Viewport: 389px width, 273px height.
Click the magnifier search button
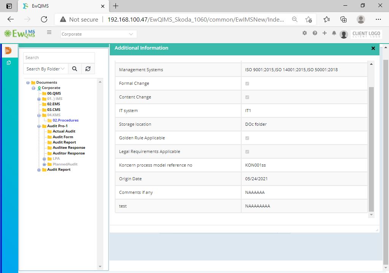[x=74, y=69]
